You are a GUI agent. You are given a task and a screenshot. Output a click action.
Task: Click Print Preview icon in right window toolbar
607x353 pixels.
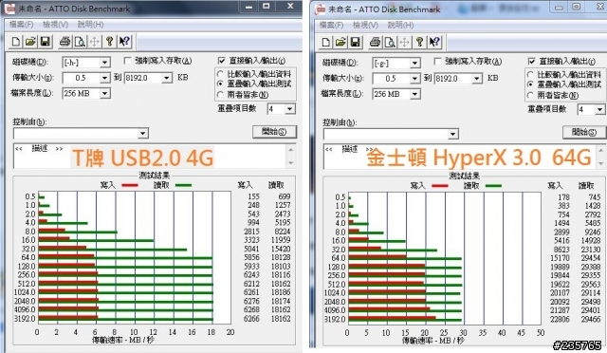pyautogui.click(x=390, y=43)
